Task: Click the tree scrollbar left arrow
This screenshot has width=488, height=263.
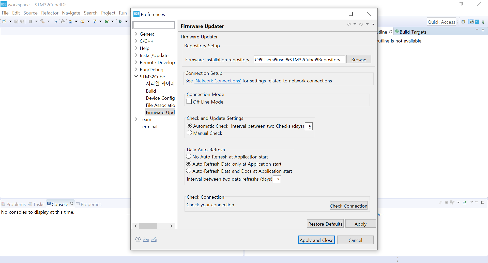Action: click(136, 226)
